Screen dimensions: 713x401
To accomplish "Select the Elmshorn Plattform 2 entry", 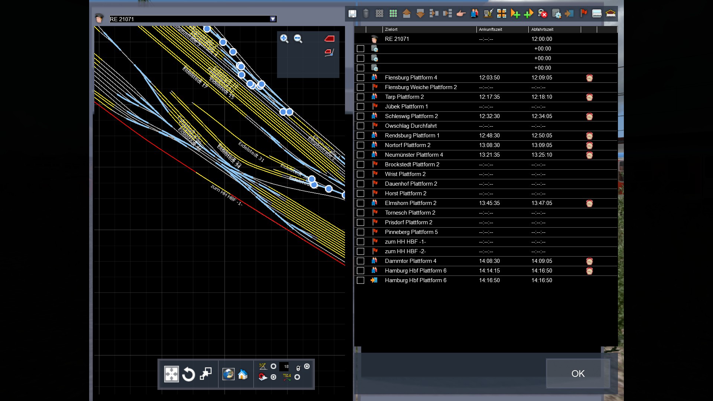I will click(x=410, y=203).
